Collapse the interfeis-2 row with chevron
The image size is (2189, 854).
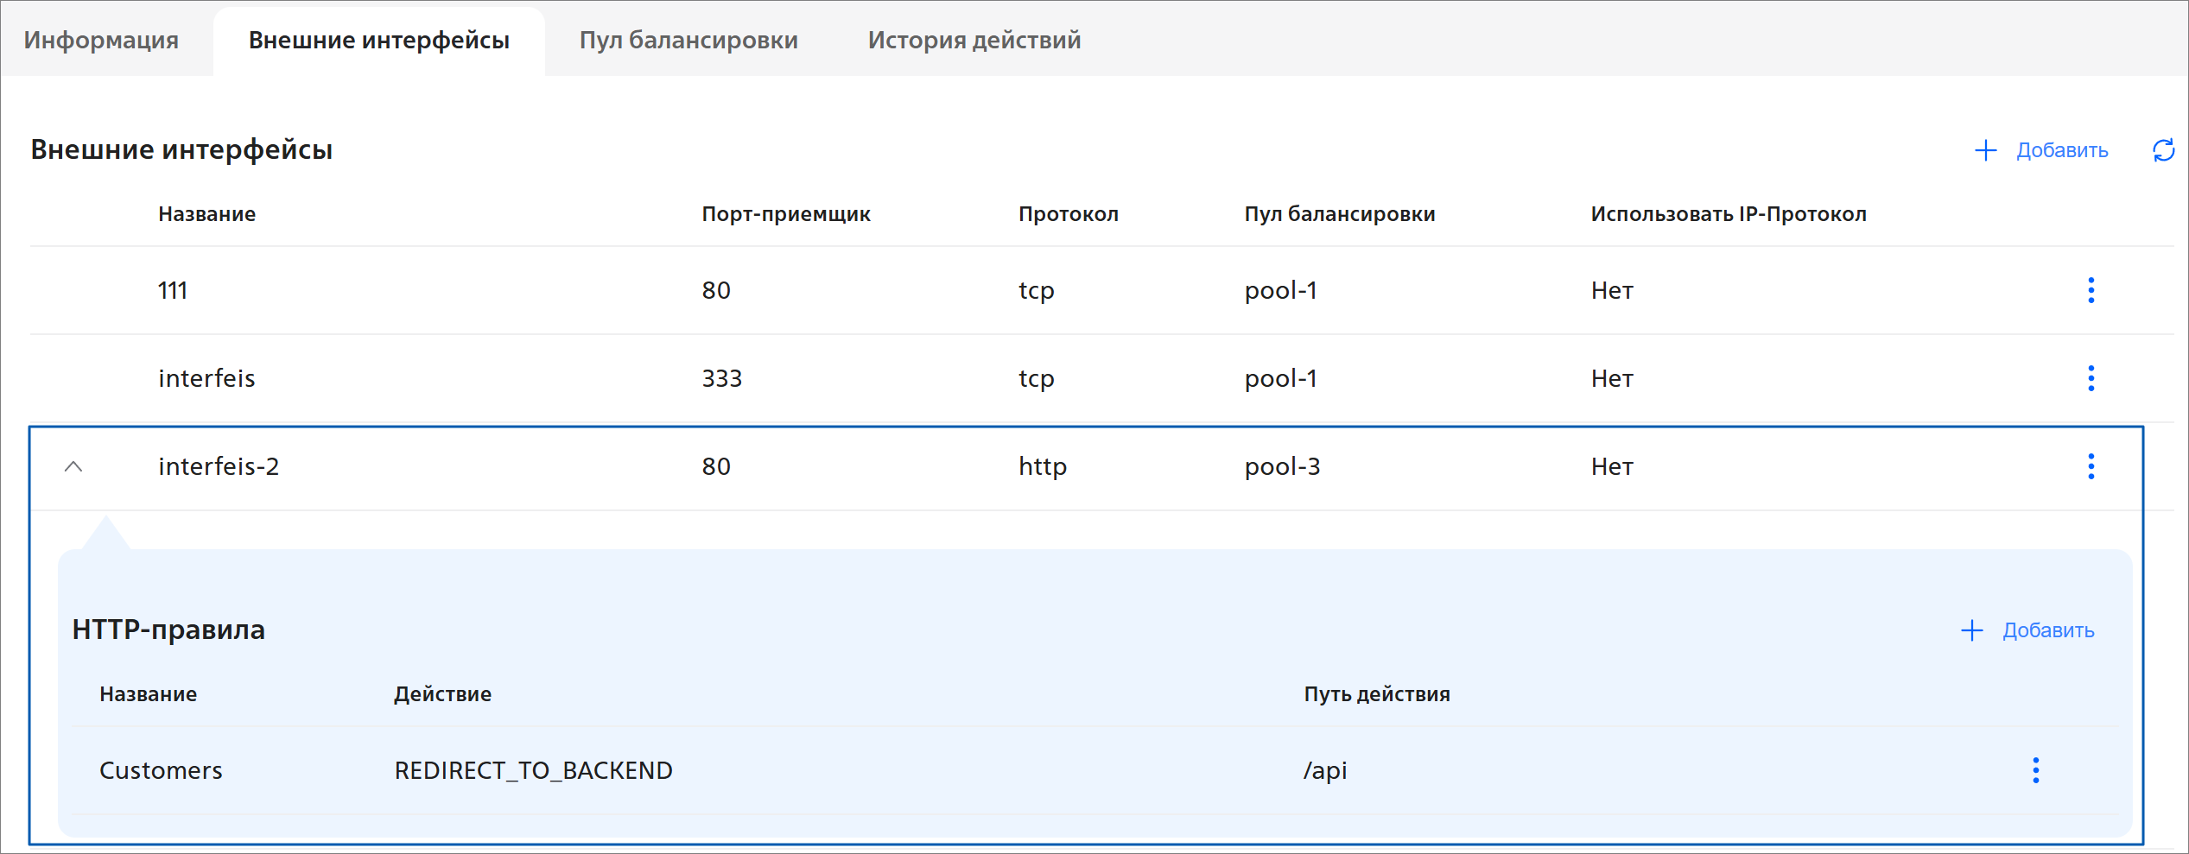coord(73,466)
